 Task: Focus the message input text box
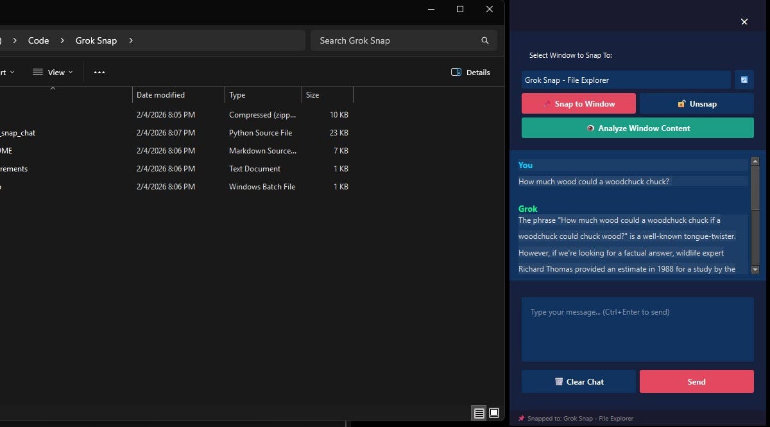(638, 329)
